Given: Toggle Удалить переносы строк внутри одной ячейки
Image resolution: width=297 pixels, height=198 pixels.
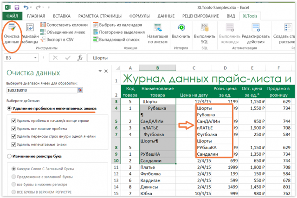Looking at the screenshot, I should pyautogui.click(x=13, y=136).
